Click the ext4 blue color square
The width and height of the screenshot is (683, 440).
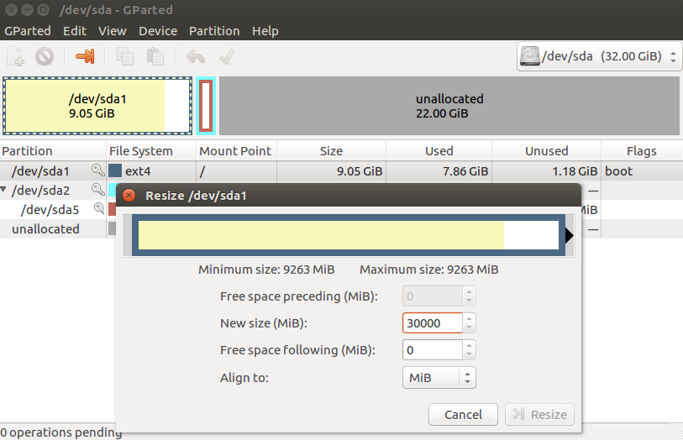click(x=115, y=170)
